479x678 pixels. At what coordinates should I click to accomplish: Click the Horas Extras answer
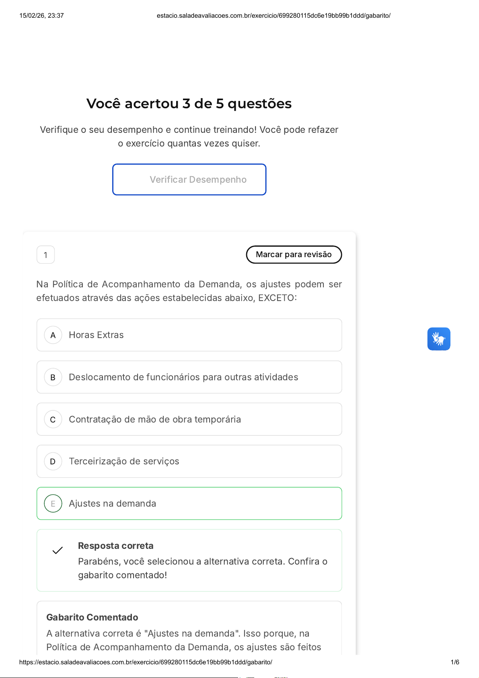96,335
